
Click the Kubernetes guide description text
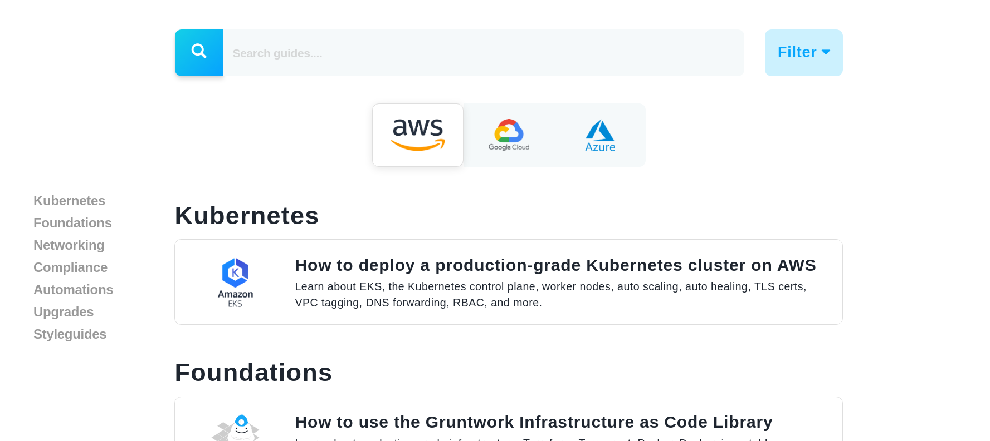click(x=550, y=295)
